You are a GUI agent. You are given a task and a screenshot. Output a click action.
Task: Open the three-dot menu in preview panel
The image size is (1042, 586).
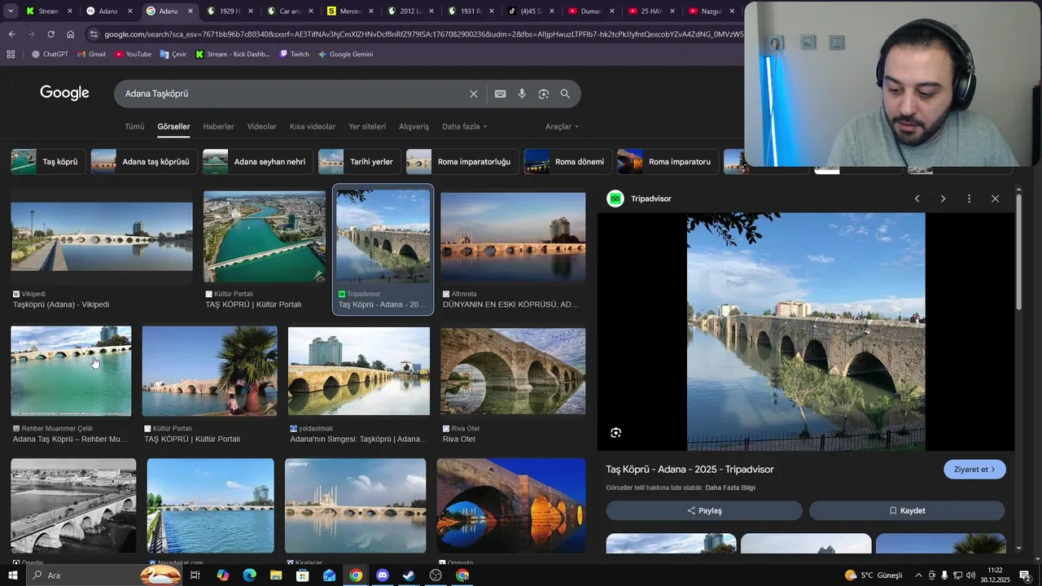tap(969, 199)
